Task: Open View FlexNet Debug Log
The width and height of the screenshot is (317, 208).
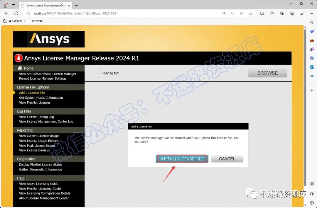Action: 36,117
